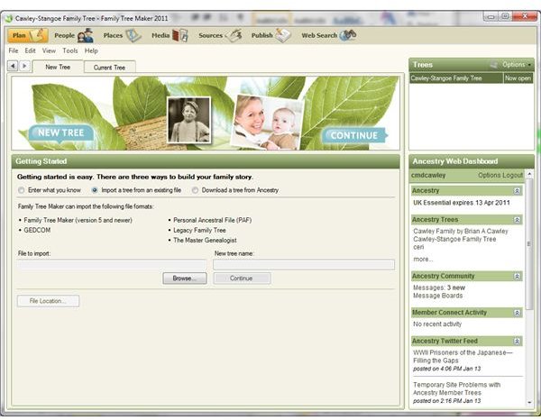Open Message Boards link
Screen dimensions: 541x420
(437, 296)
